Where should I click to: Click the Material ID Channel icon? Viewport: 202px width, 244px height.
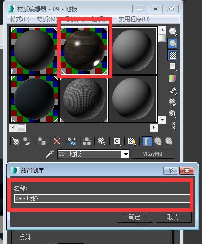[x=117, y=141]
